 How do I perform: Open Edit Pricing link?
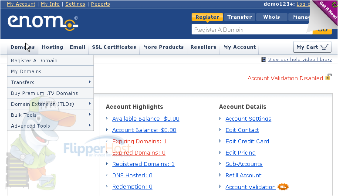coord(240,152)
